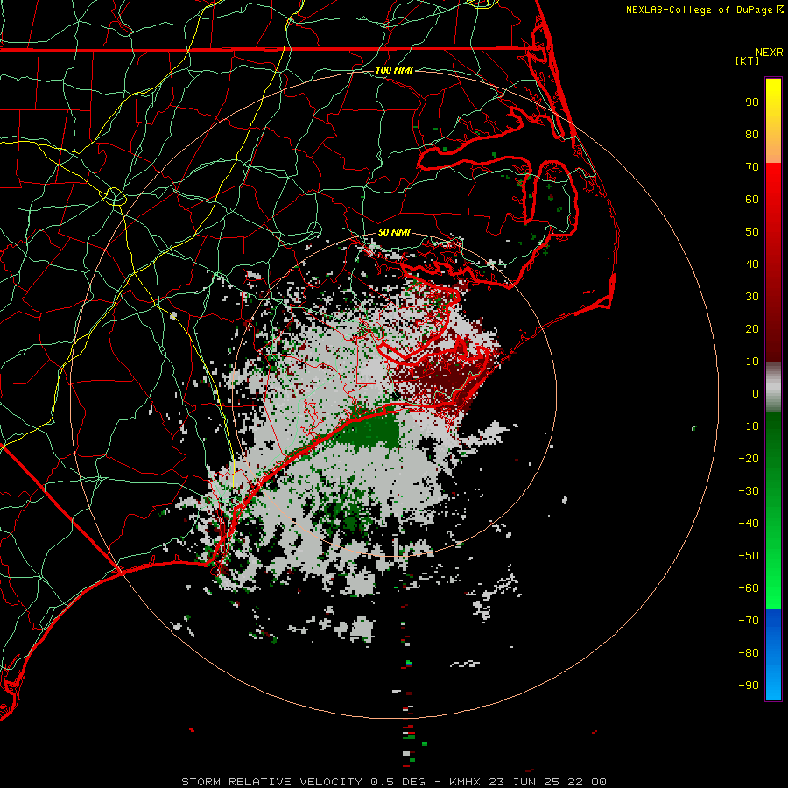Click the -90 value on velocity scale
This screenshot has width=788, height=788.
749,685
